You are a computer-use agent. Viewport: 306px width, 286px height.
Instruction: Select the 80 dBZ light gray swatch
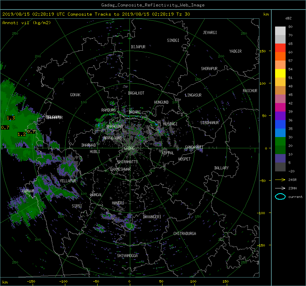pyautogui.click(x=280, y=31)
